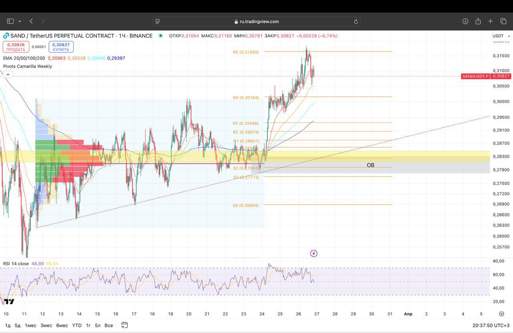Open Safari sidebar panel
Viewport: 513px width, 333px height.
10,21
